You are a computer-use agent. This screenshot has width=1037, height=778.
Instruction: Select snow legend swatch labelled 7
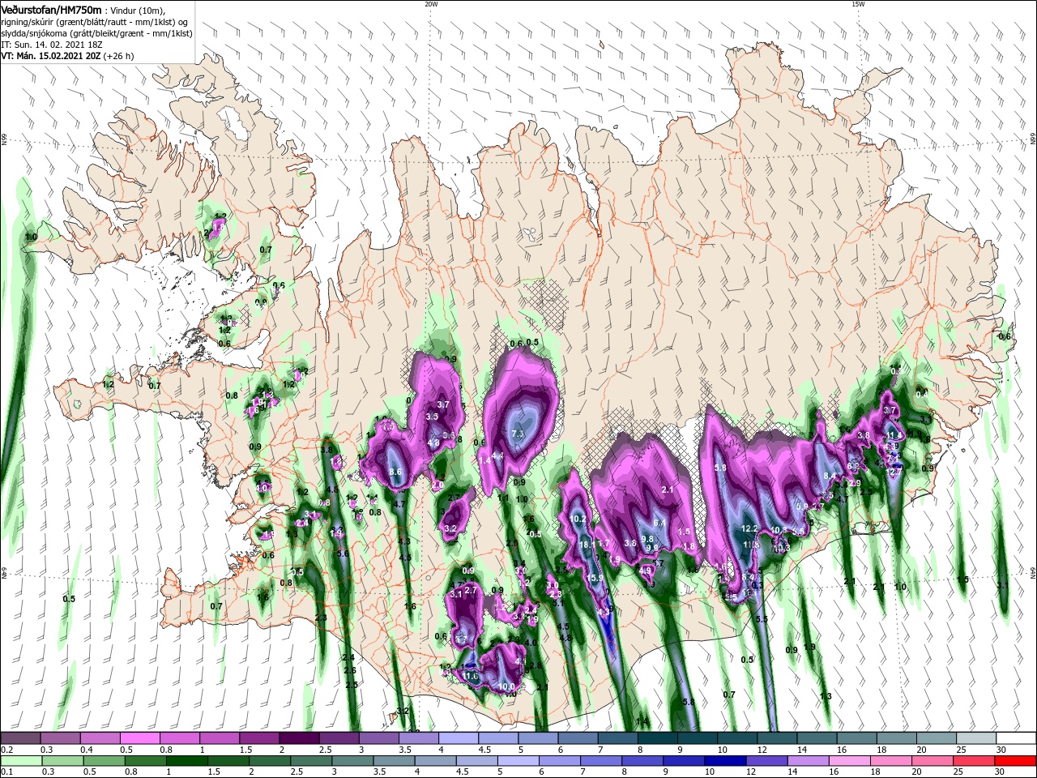pyautogui.click(x=617, y=738)
